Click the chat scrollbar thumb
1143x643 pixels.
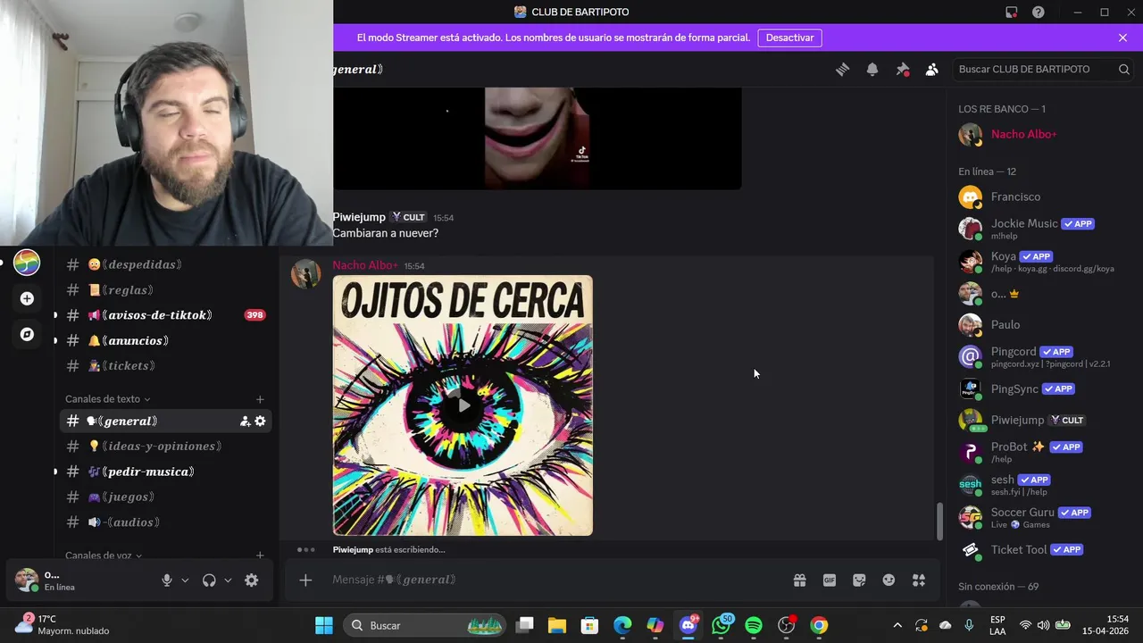coord(939,522)
